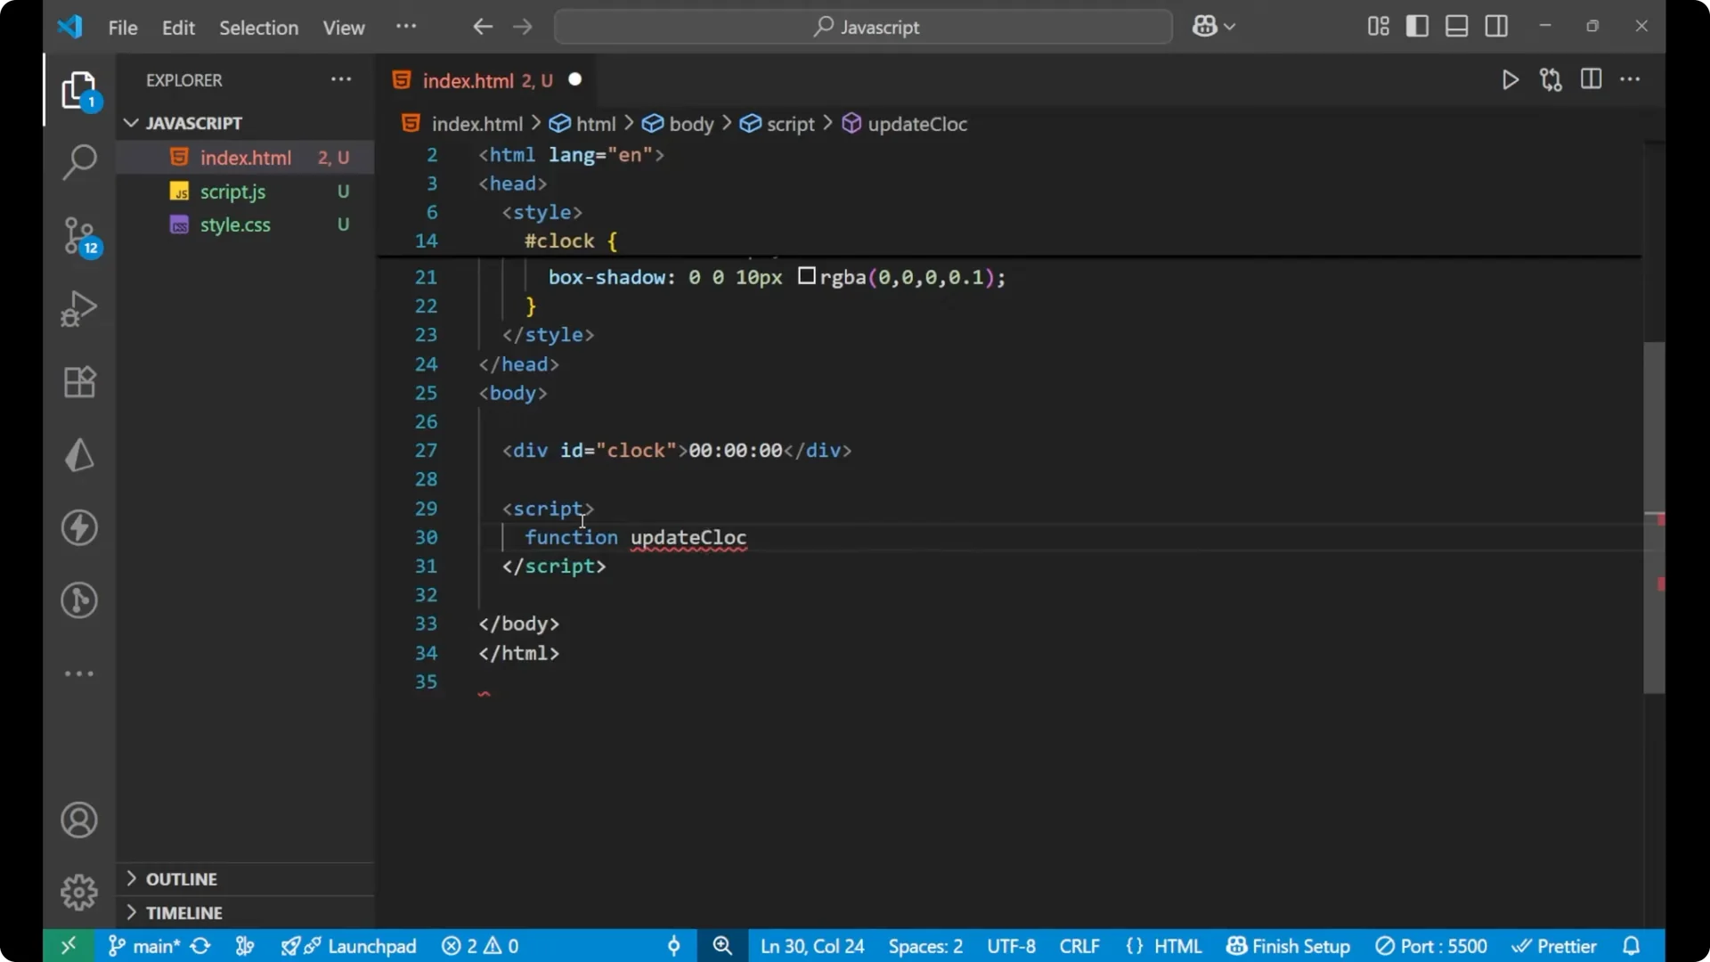Split the editor to the right
Viewport: 1710px width, 962px height.
point(1592,79)
